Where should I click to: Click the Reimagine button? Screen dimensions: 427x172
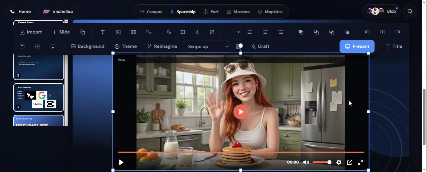click(x=162, y=46)
